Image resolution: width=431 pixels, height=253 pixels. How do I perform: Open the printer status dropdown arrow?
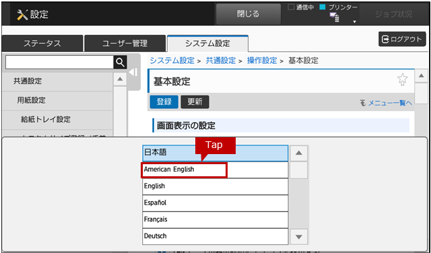pyautogui.click(x=355, y=22)
